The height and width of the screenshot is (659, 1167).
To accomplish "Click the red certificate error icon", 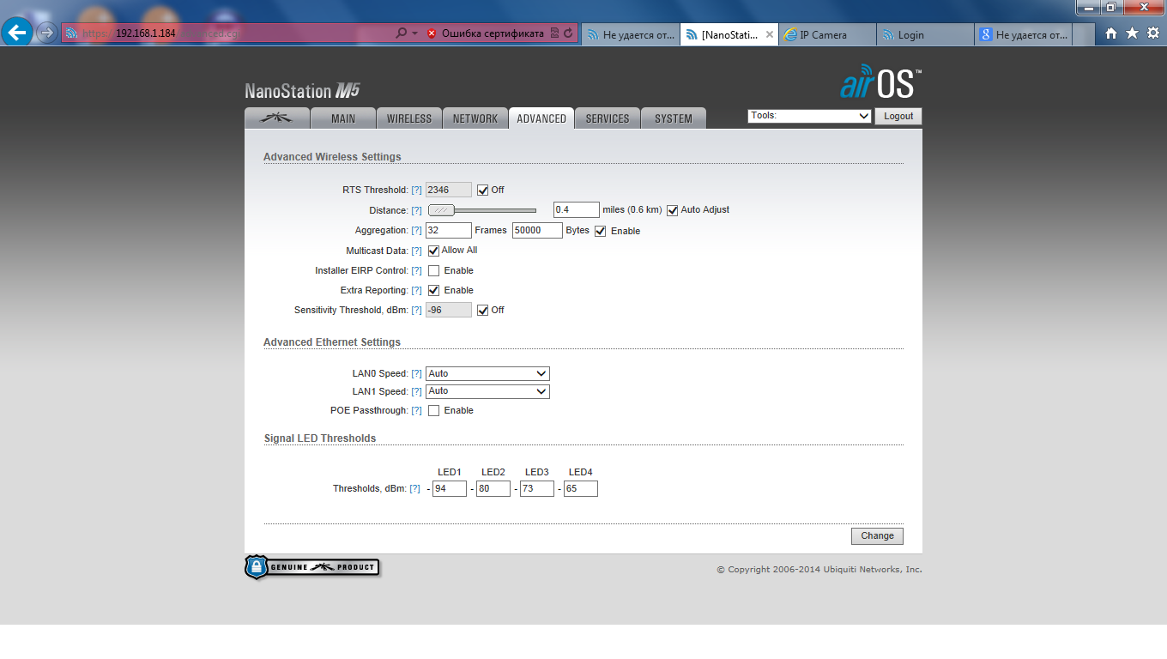I will tap(432, 33).
